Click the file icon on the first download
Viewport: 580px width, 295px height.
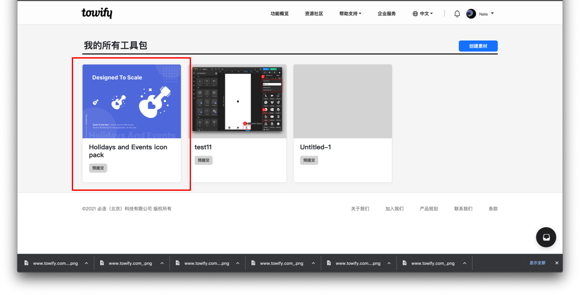[x=26, y=263]
